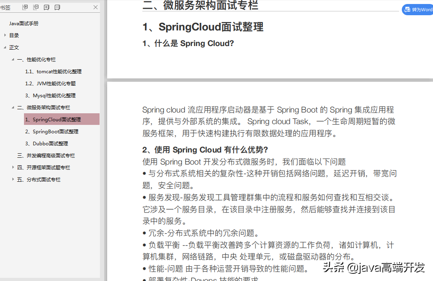Go to 一、性能优化专栏 bookmark

pyautogui.click(x=36, y=60)
